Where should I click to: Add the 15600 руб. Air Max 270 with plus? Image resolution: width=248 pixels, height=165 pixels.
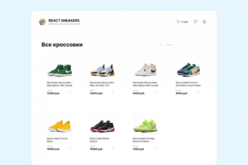click(x=113, y=92)
